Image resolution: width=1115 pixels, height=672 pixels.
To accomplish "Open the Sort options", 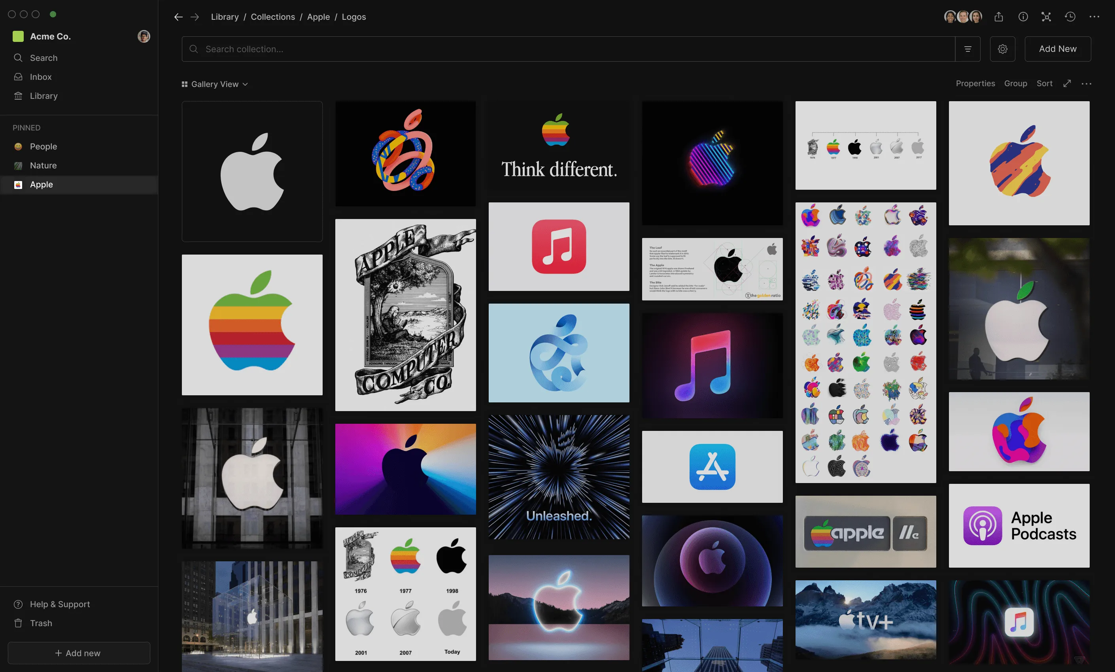I will click(1044, 83).
